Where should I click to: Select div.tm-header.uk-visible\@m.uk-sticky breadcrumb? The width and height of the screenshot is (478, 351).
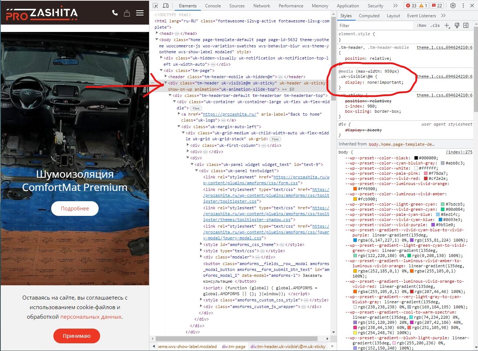click(288, 347)
